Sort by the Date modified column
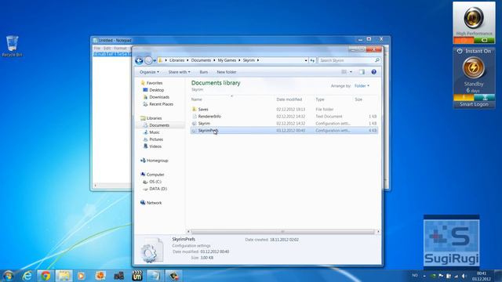 coord(289,99)
